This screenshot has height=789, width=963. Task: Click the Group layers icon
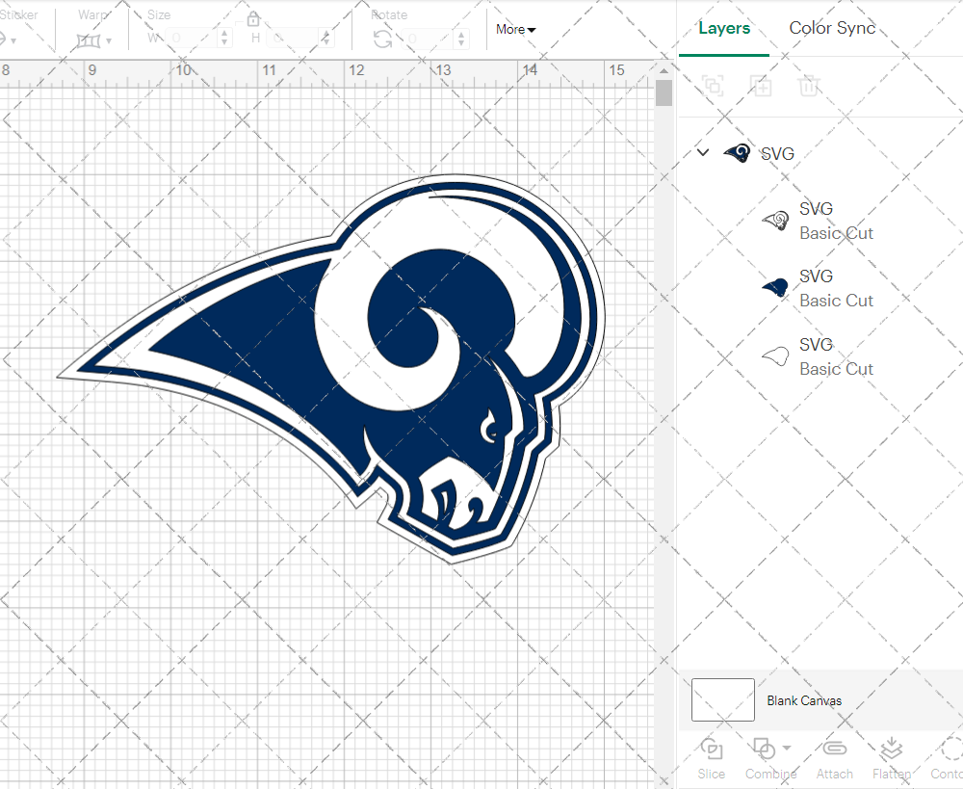tap(713, 86)
